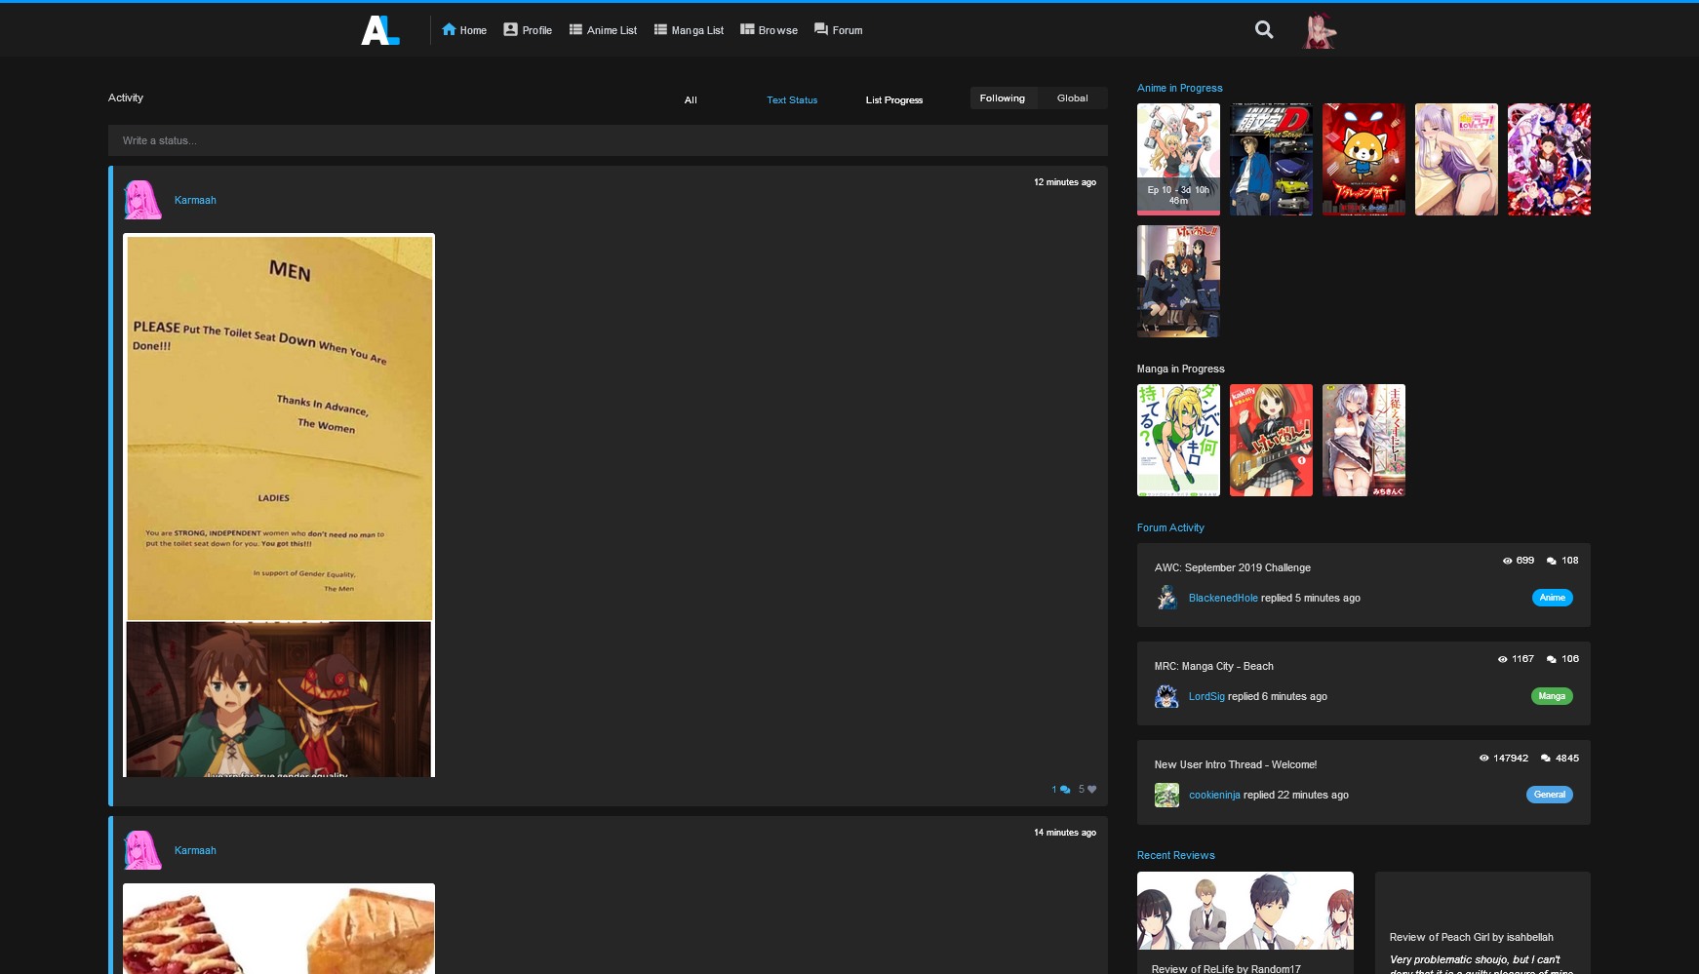Show All activity types

(x=691, y=100)
